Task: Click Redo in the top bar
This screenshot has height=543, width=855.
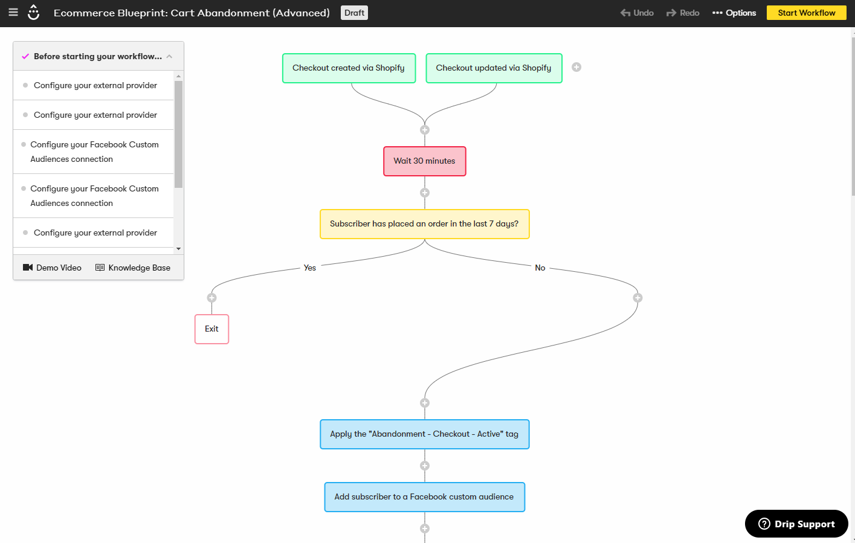Action: click(683, 13)
